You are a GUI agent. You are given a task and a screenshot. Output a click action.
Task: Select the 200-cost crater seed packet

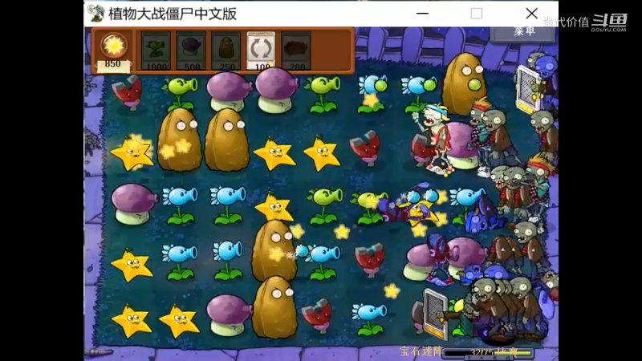(x=296, y=51)
